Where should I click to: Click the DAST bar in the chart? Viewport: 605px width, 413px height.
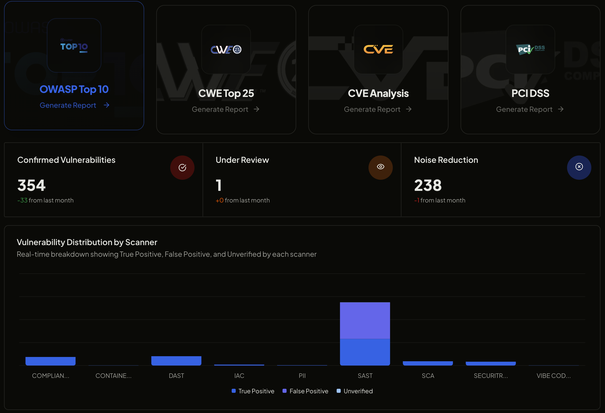point(176,361)
